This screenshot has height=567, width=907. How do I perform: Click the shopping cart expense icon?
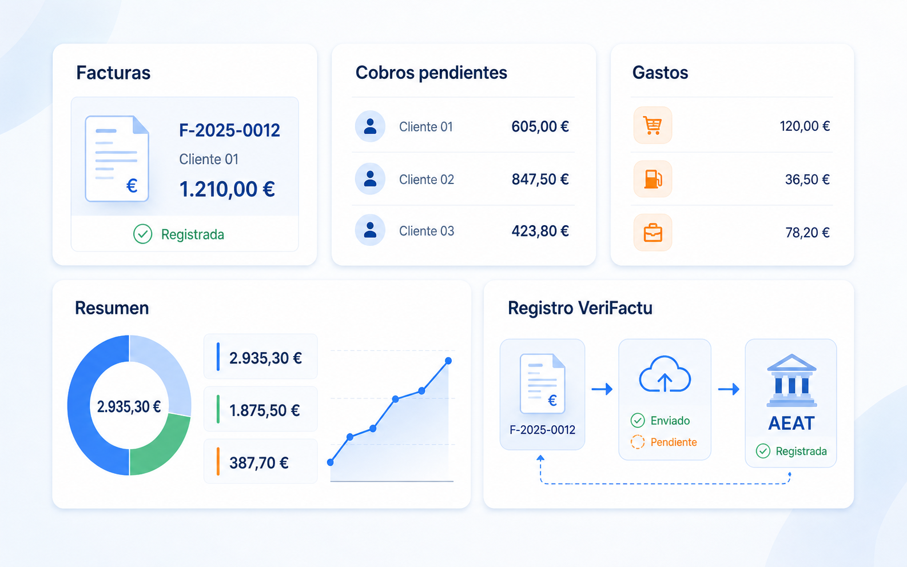(x=653, y=125)
